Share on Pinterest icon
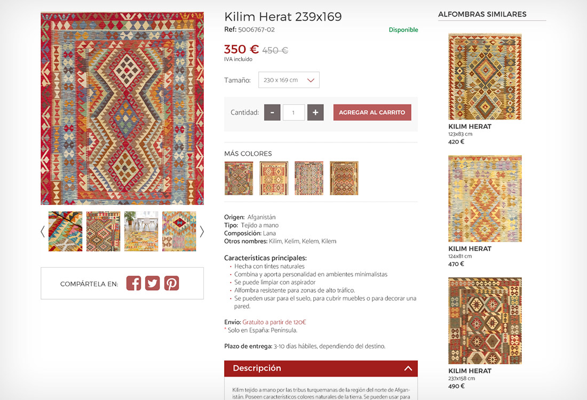The image size is (587, 400). pos(171,283)
